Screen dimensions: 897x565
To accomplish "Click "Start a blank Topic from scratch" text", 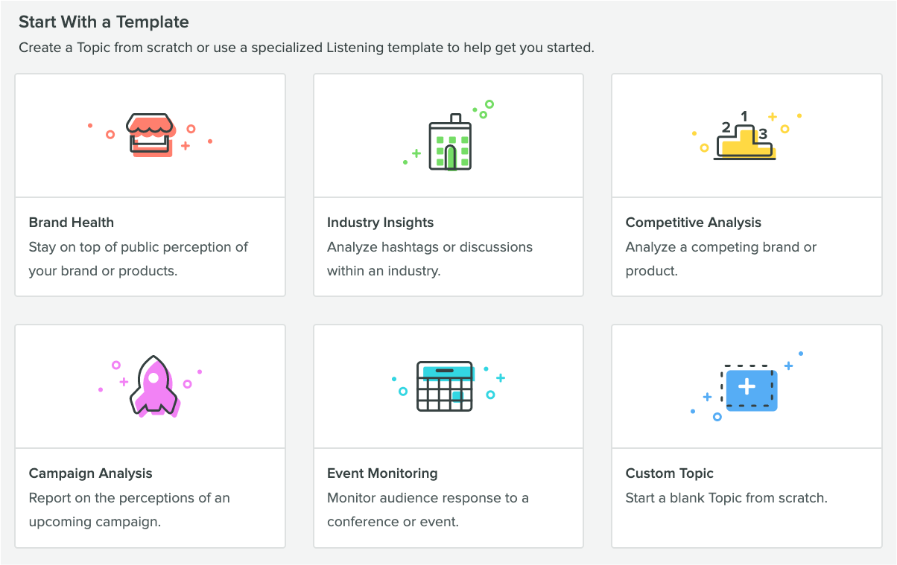I will [726, 498].
